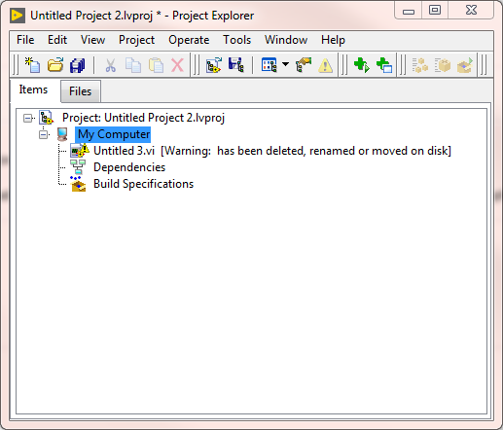
Task: Collapse the My Computer tree node
Action: pyautogui.click(x=43, y=134)
